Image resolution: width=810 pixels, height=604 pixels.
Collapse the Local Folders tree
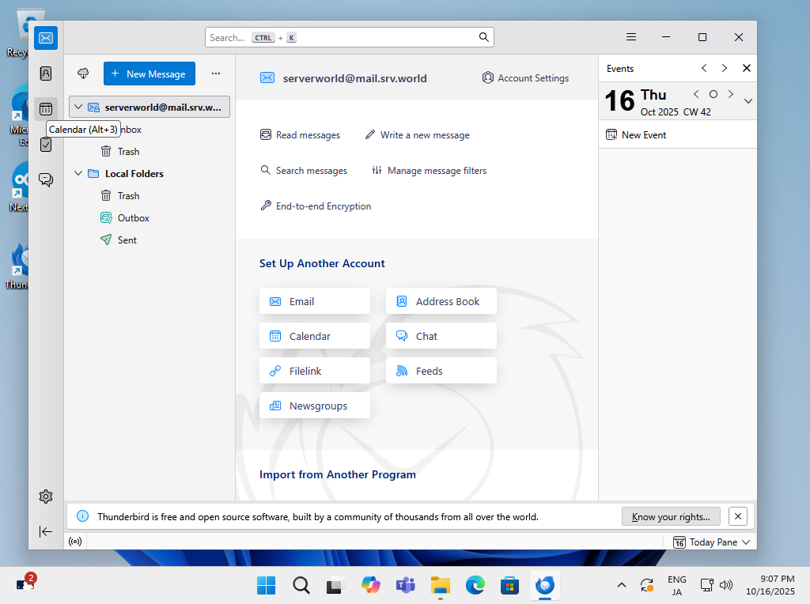[78, 173]
